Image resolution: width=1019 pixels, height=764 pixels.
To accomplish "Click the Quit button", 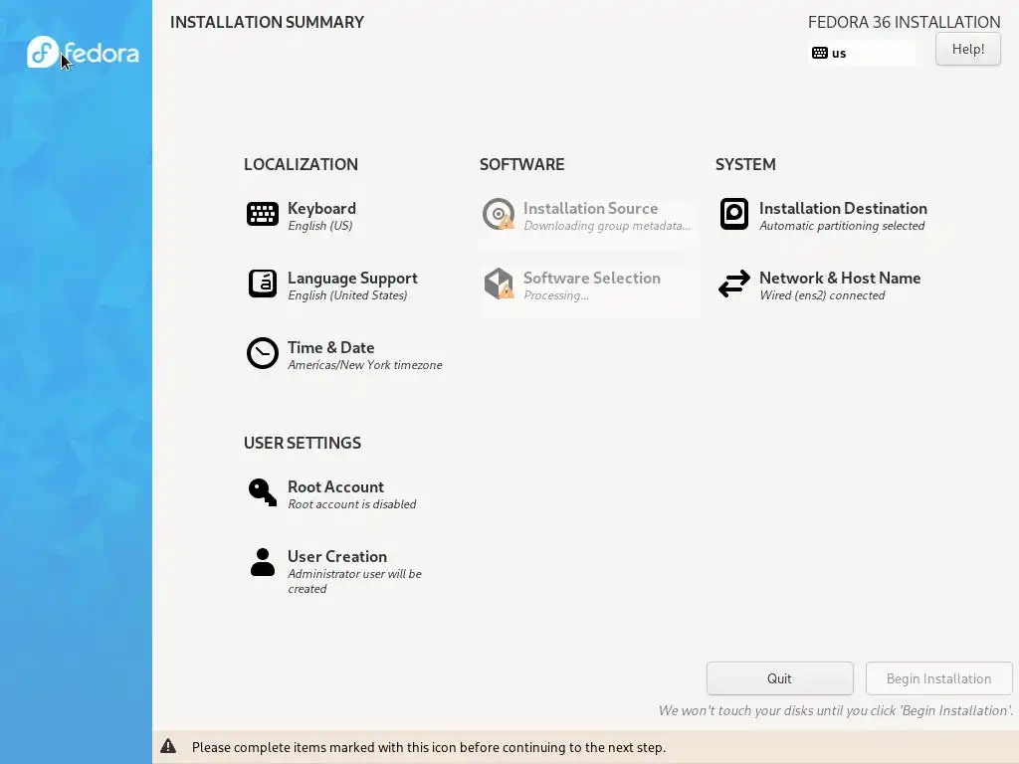I will [x=779, y=678].
